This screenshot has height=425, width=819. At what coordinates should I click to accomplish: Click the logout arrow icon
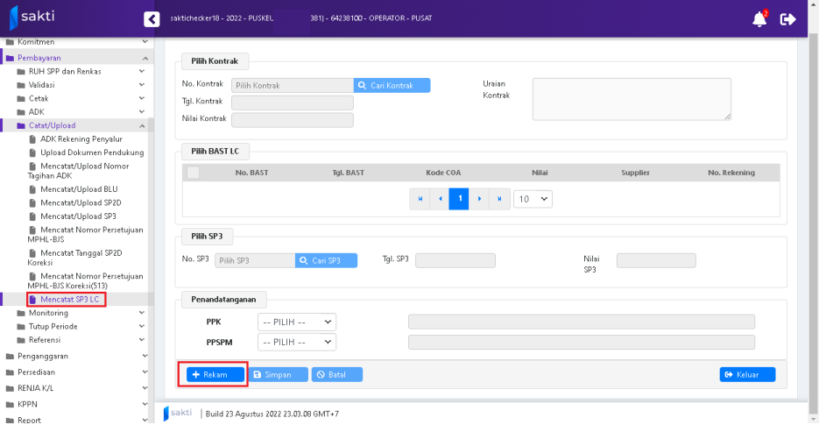(x=787, y=19)
